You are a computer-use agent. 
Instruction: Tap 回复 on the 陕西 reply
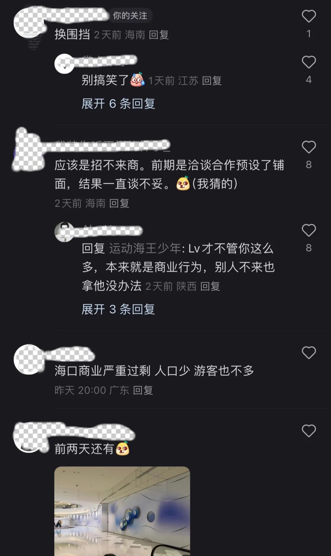(x=210, y=286)
